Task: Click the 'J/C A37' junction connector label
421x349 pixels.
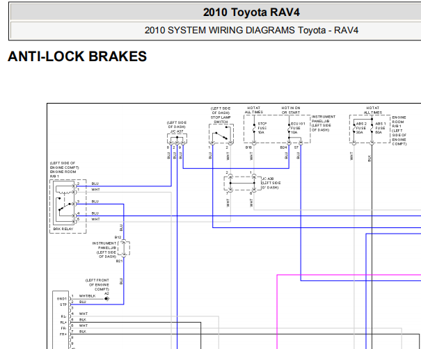Action: pos(177,131)
